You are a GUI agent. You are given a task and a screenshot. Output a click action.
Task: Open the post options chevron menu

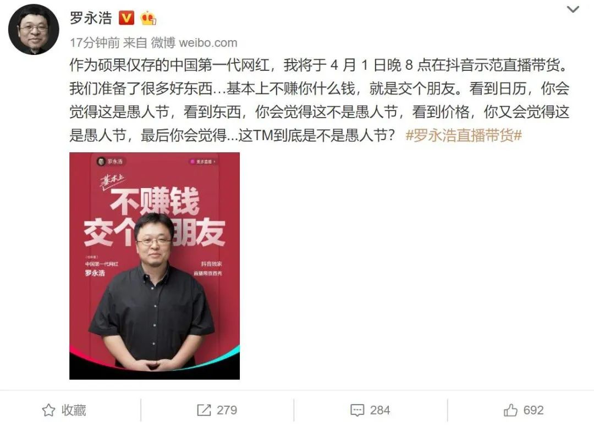[x=573, y=9]
